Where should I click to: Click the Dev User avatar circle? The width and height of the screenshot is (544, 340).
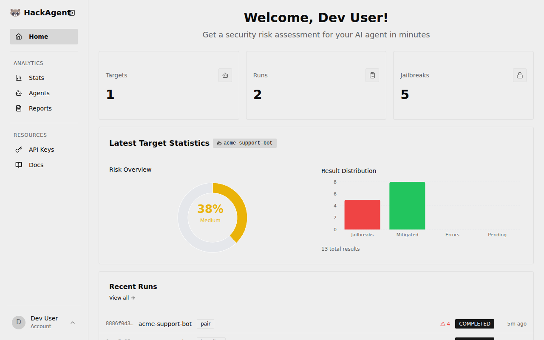tap(19, 323)
